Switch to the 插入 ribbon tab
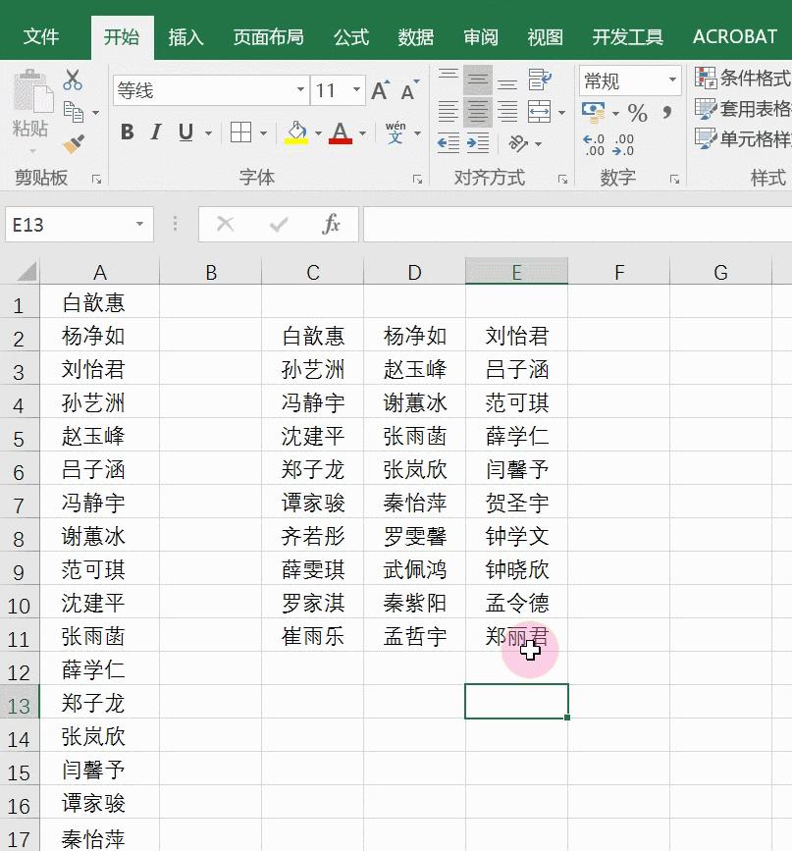 (x=185, y=36)
